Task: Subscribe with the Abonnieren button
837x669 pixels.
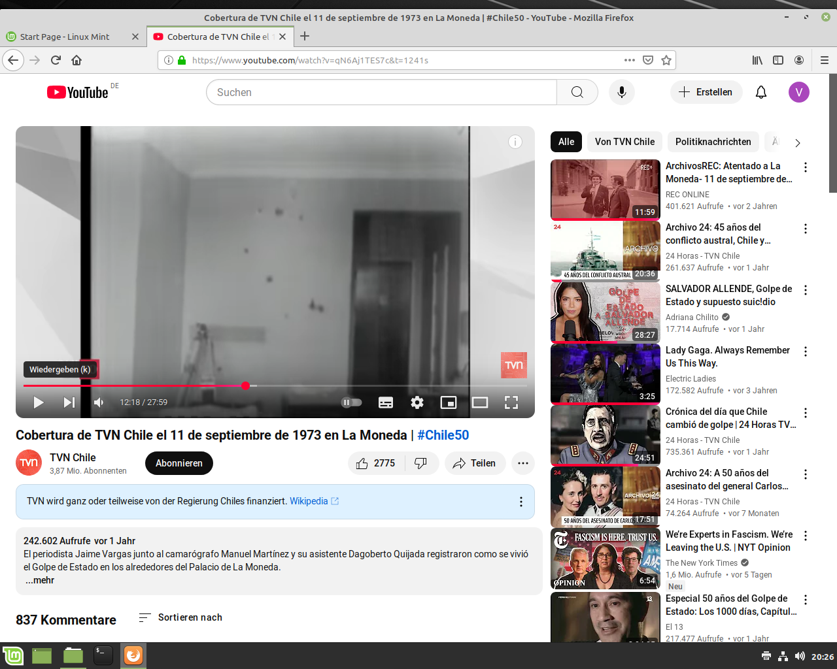Action: (x=179, y=463)
